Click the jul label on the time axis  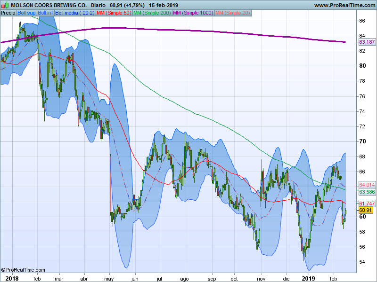click(x=159, y=279)
